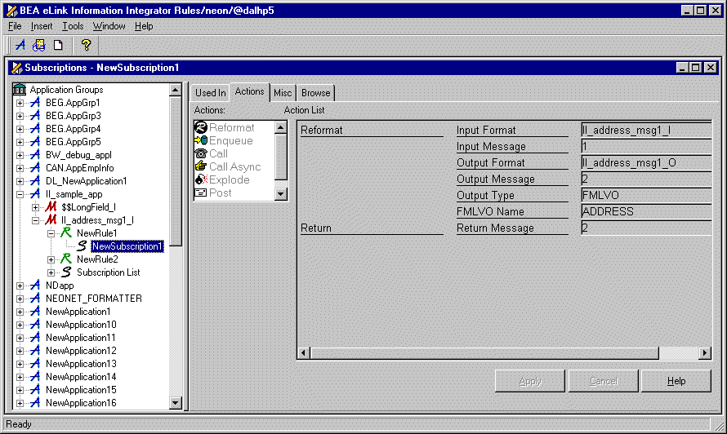Open the Help menu
Screen dimensions: 727x434
click(x=144, y=26)
